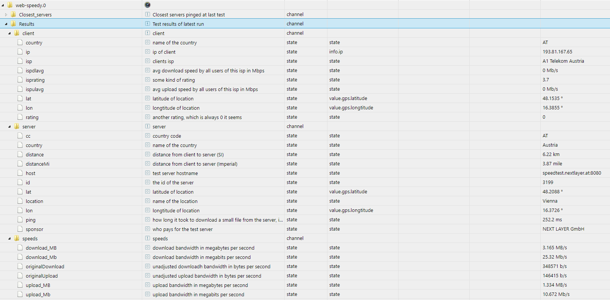Select the distance tree item
The width and height of the screenshot is (610, 300).
(x=34, y=154)
